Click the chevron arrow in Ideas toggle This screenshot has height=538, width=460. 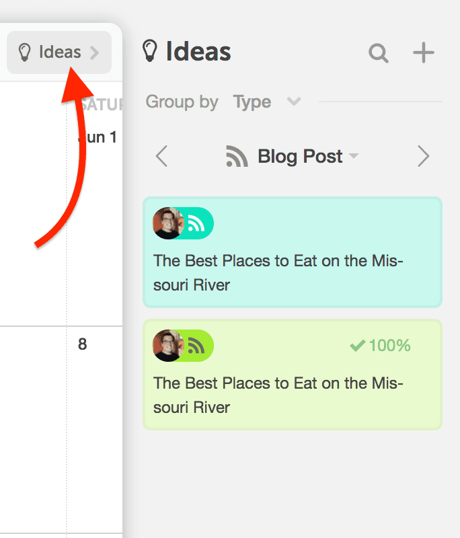[x=94, y=53]
